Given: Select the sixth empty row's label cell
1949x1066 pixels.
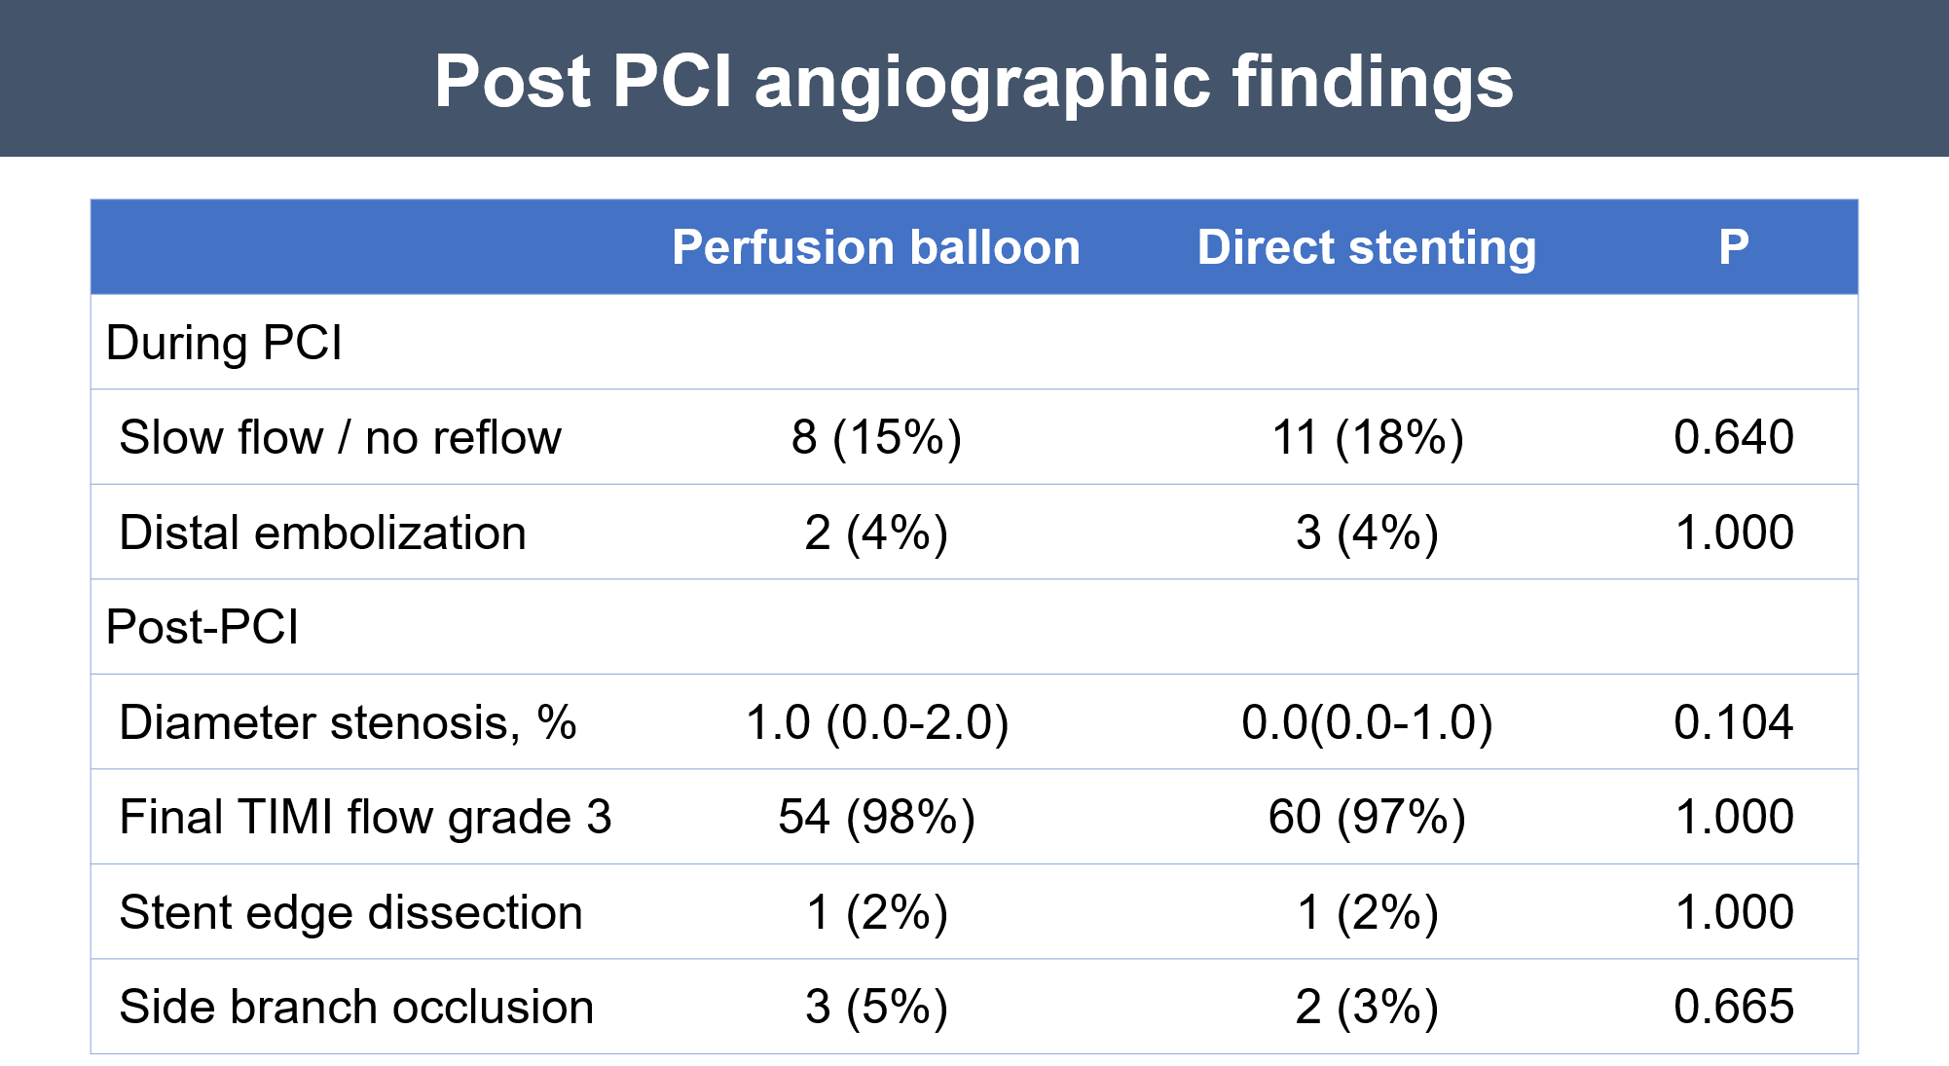Looking at the screenshot, I should (x=360, y=817).
